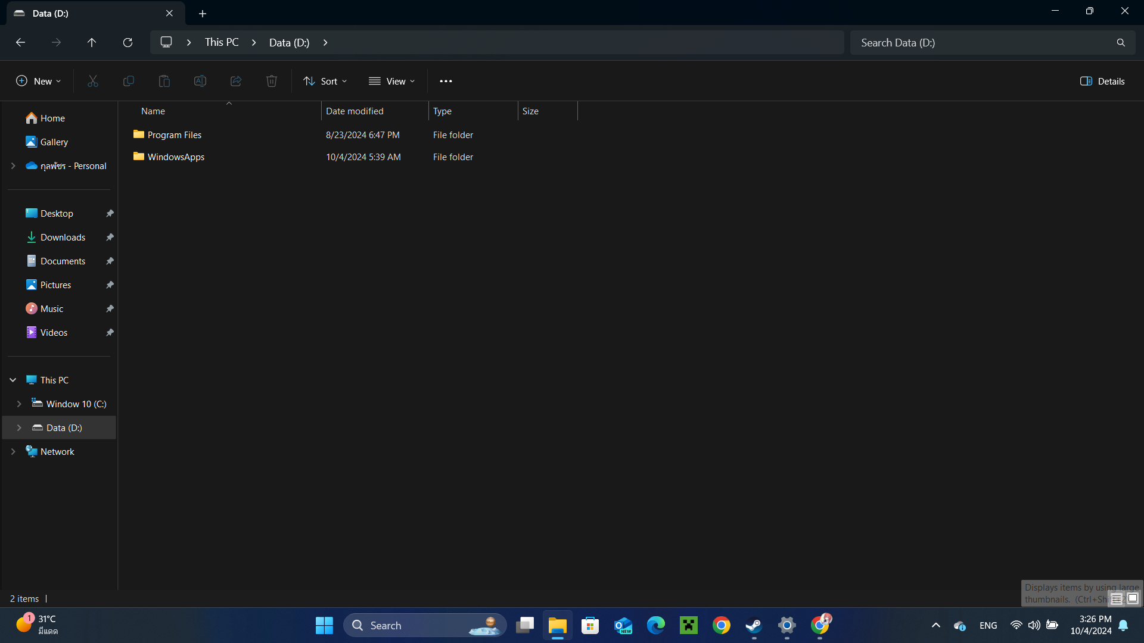
Task: Click the Refresh button next to the address bar
Action: point(128,42)
